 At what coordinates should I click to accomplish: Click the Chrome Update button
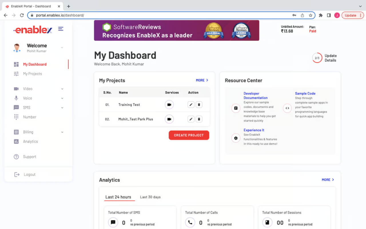(x=352, y=15)
